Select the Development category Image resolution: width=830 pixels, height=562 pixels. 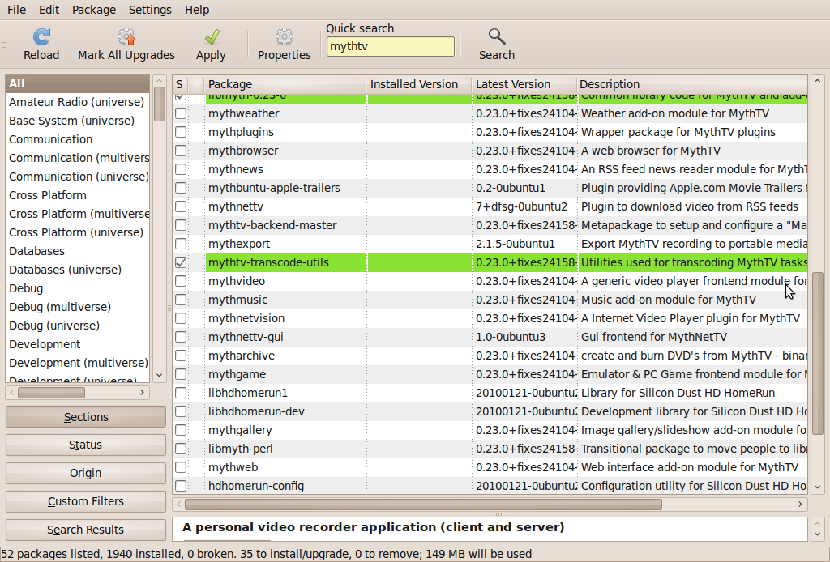[x=77, y=344]
